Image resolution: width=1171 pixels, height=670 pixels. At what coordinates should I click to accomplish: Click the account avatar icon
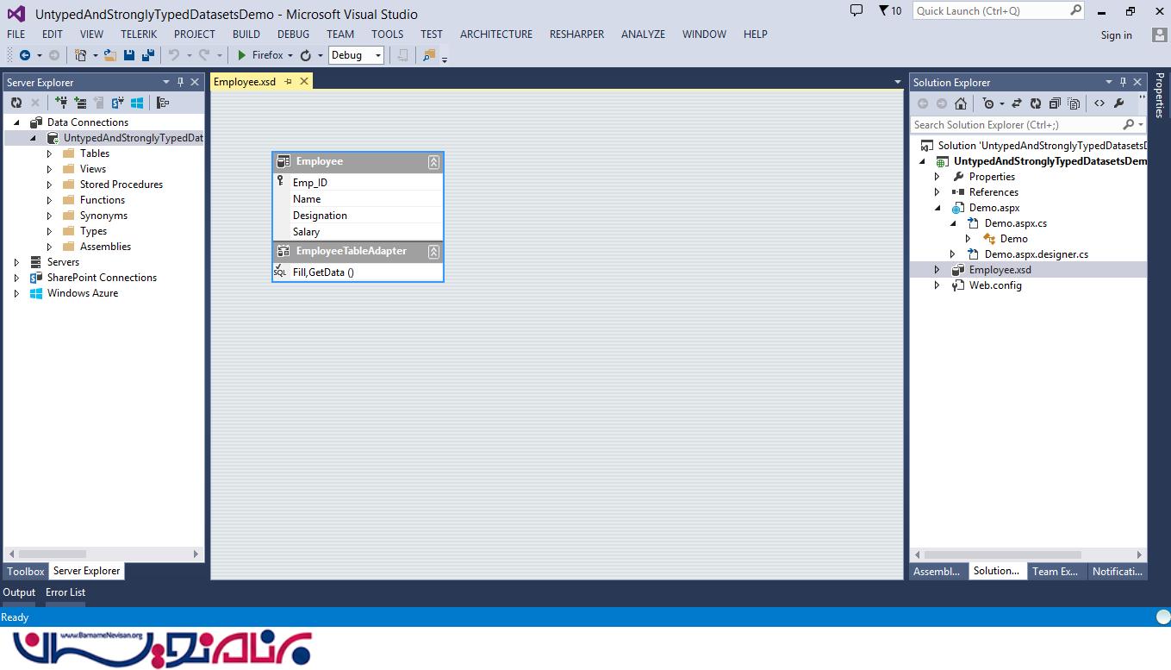1159,34
